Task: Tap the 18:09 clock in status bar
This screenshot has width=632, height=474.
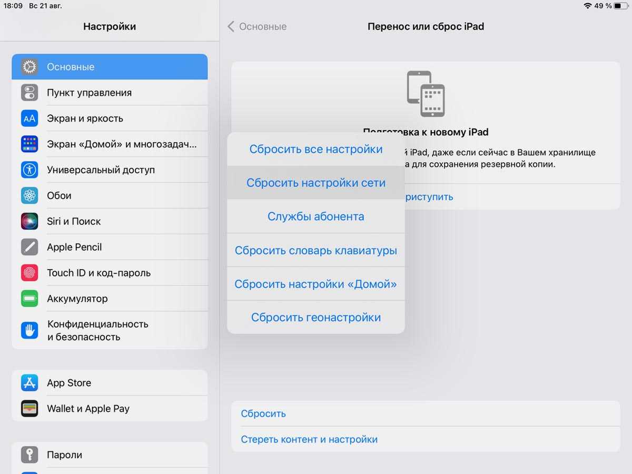Action: [13, 6]
